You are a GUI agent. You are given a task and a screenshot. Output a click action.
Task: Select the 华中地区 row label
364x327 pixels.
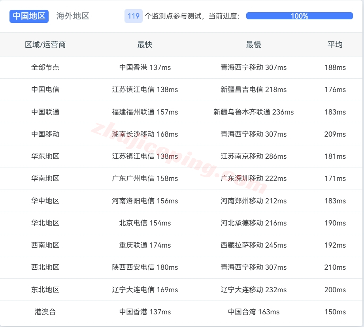coord(45,201)
